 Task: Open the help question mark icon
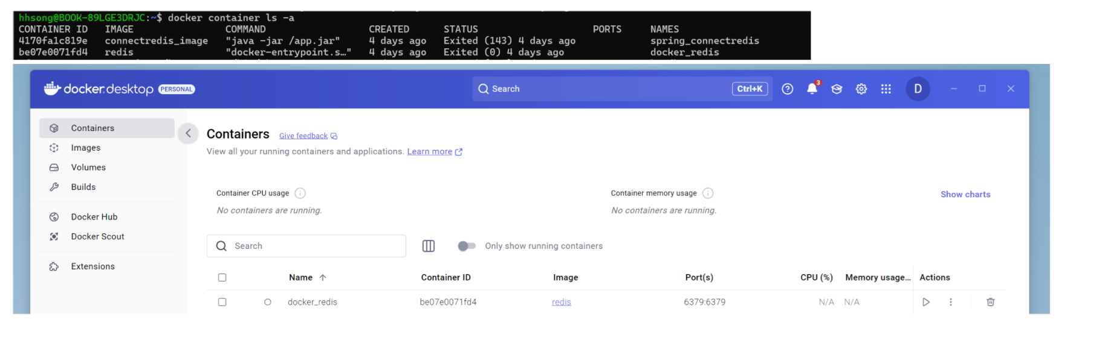tap(788, 89)
